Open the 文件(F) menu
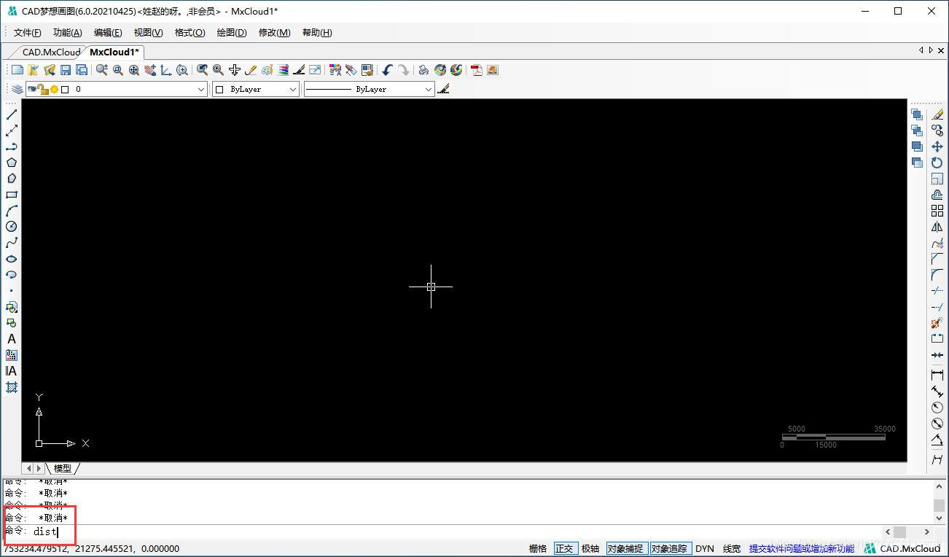Screen dimensions: 949x557 [28, 33]
